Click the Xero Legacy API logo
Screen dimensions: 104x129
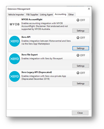pos(14,76)
